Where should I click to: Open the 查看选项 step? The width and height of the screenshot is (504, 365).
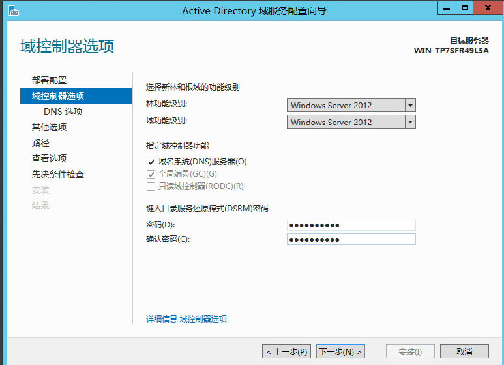49,158
